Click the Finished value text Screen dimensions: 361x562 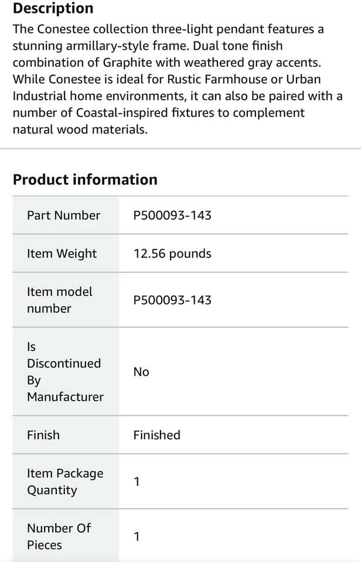[156, 435]
